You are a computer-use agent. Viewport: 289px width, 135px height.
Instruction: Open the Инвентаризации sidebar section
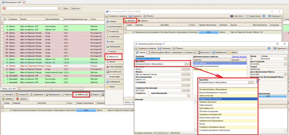113,66
